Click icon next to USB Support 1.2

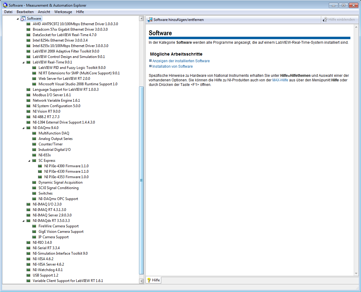28,275
